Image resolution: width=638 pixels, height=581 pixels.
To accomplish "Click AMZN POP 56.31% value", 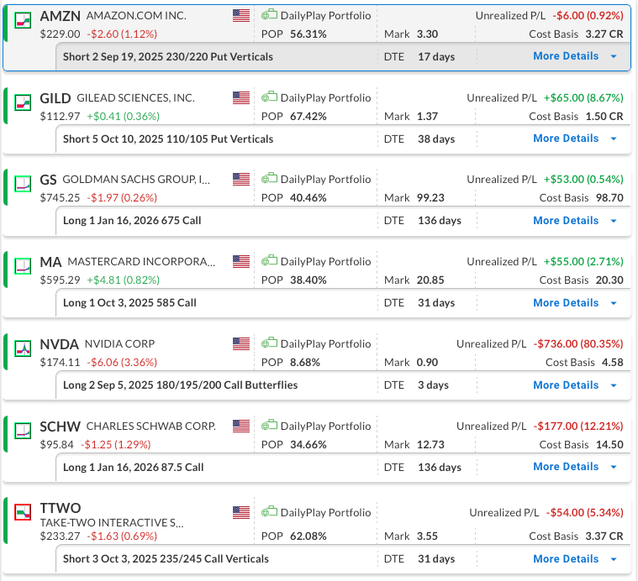I will point(308,34).
